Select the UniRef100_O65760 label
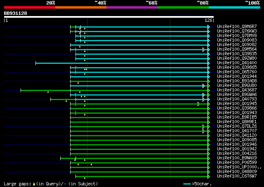Viewport: 264px width, 187px height. pyautogui.click(x=237, y=72)
